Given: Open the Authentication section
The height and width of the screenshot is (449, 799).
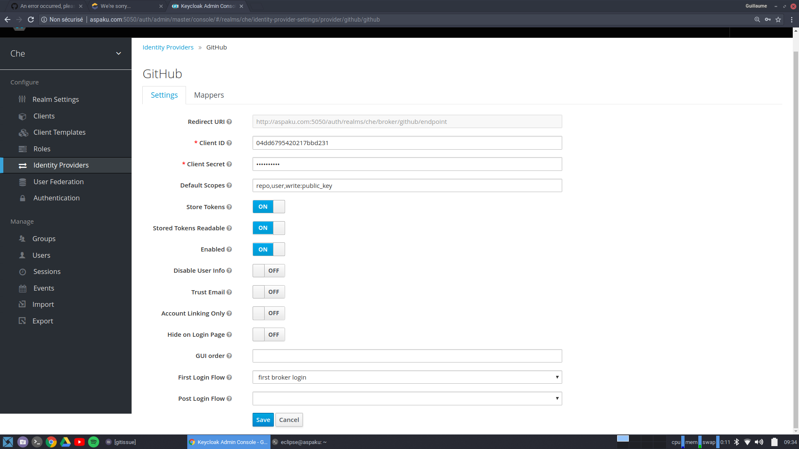Looking at the screenshot, I should pos(57,198).
